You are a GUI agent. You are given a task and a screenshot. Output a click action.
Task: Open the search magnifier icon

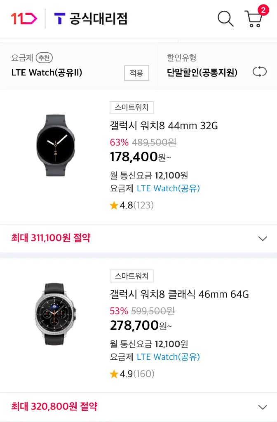(225, 19)
